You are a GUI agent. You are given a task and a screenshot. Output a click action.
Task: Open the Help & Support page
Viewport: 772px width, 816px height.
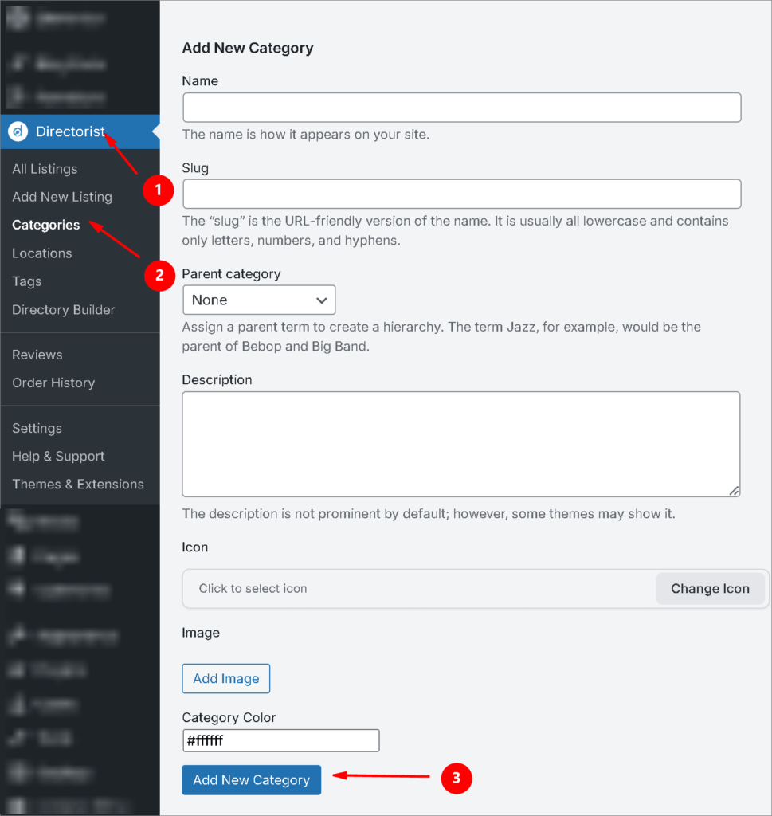[x=58, y=456]
